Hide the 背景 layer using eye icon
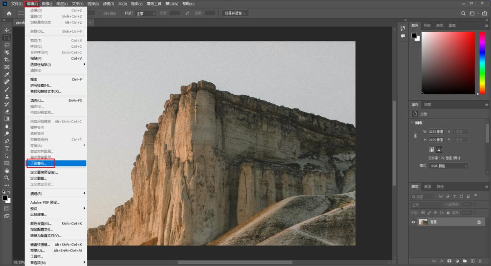Viewport: 491px width, 266px height. pyautogui.click(x=413, y=222)
